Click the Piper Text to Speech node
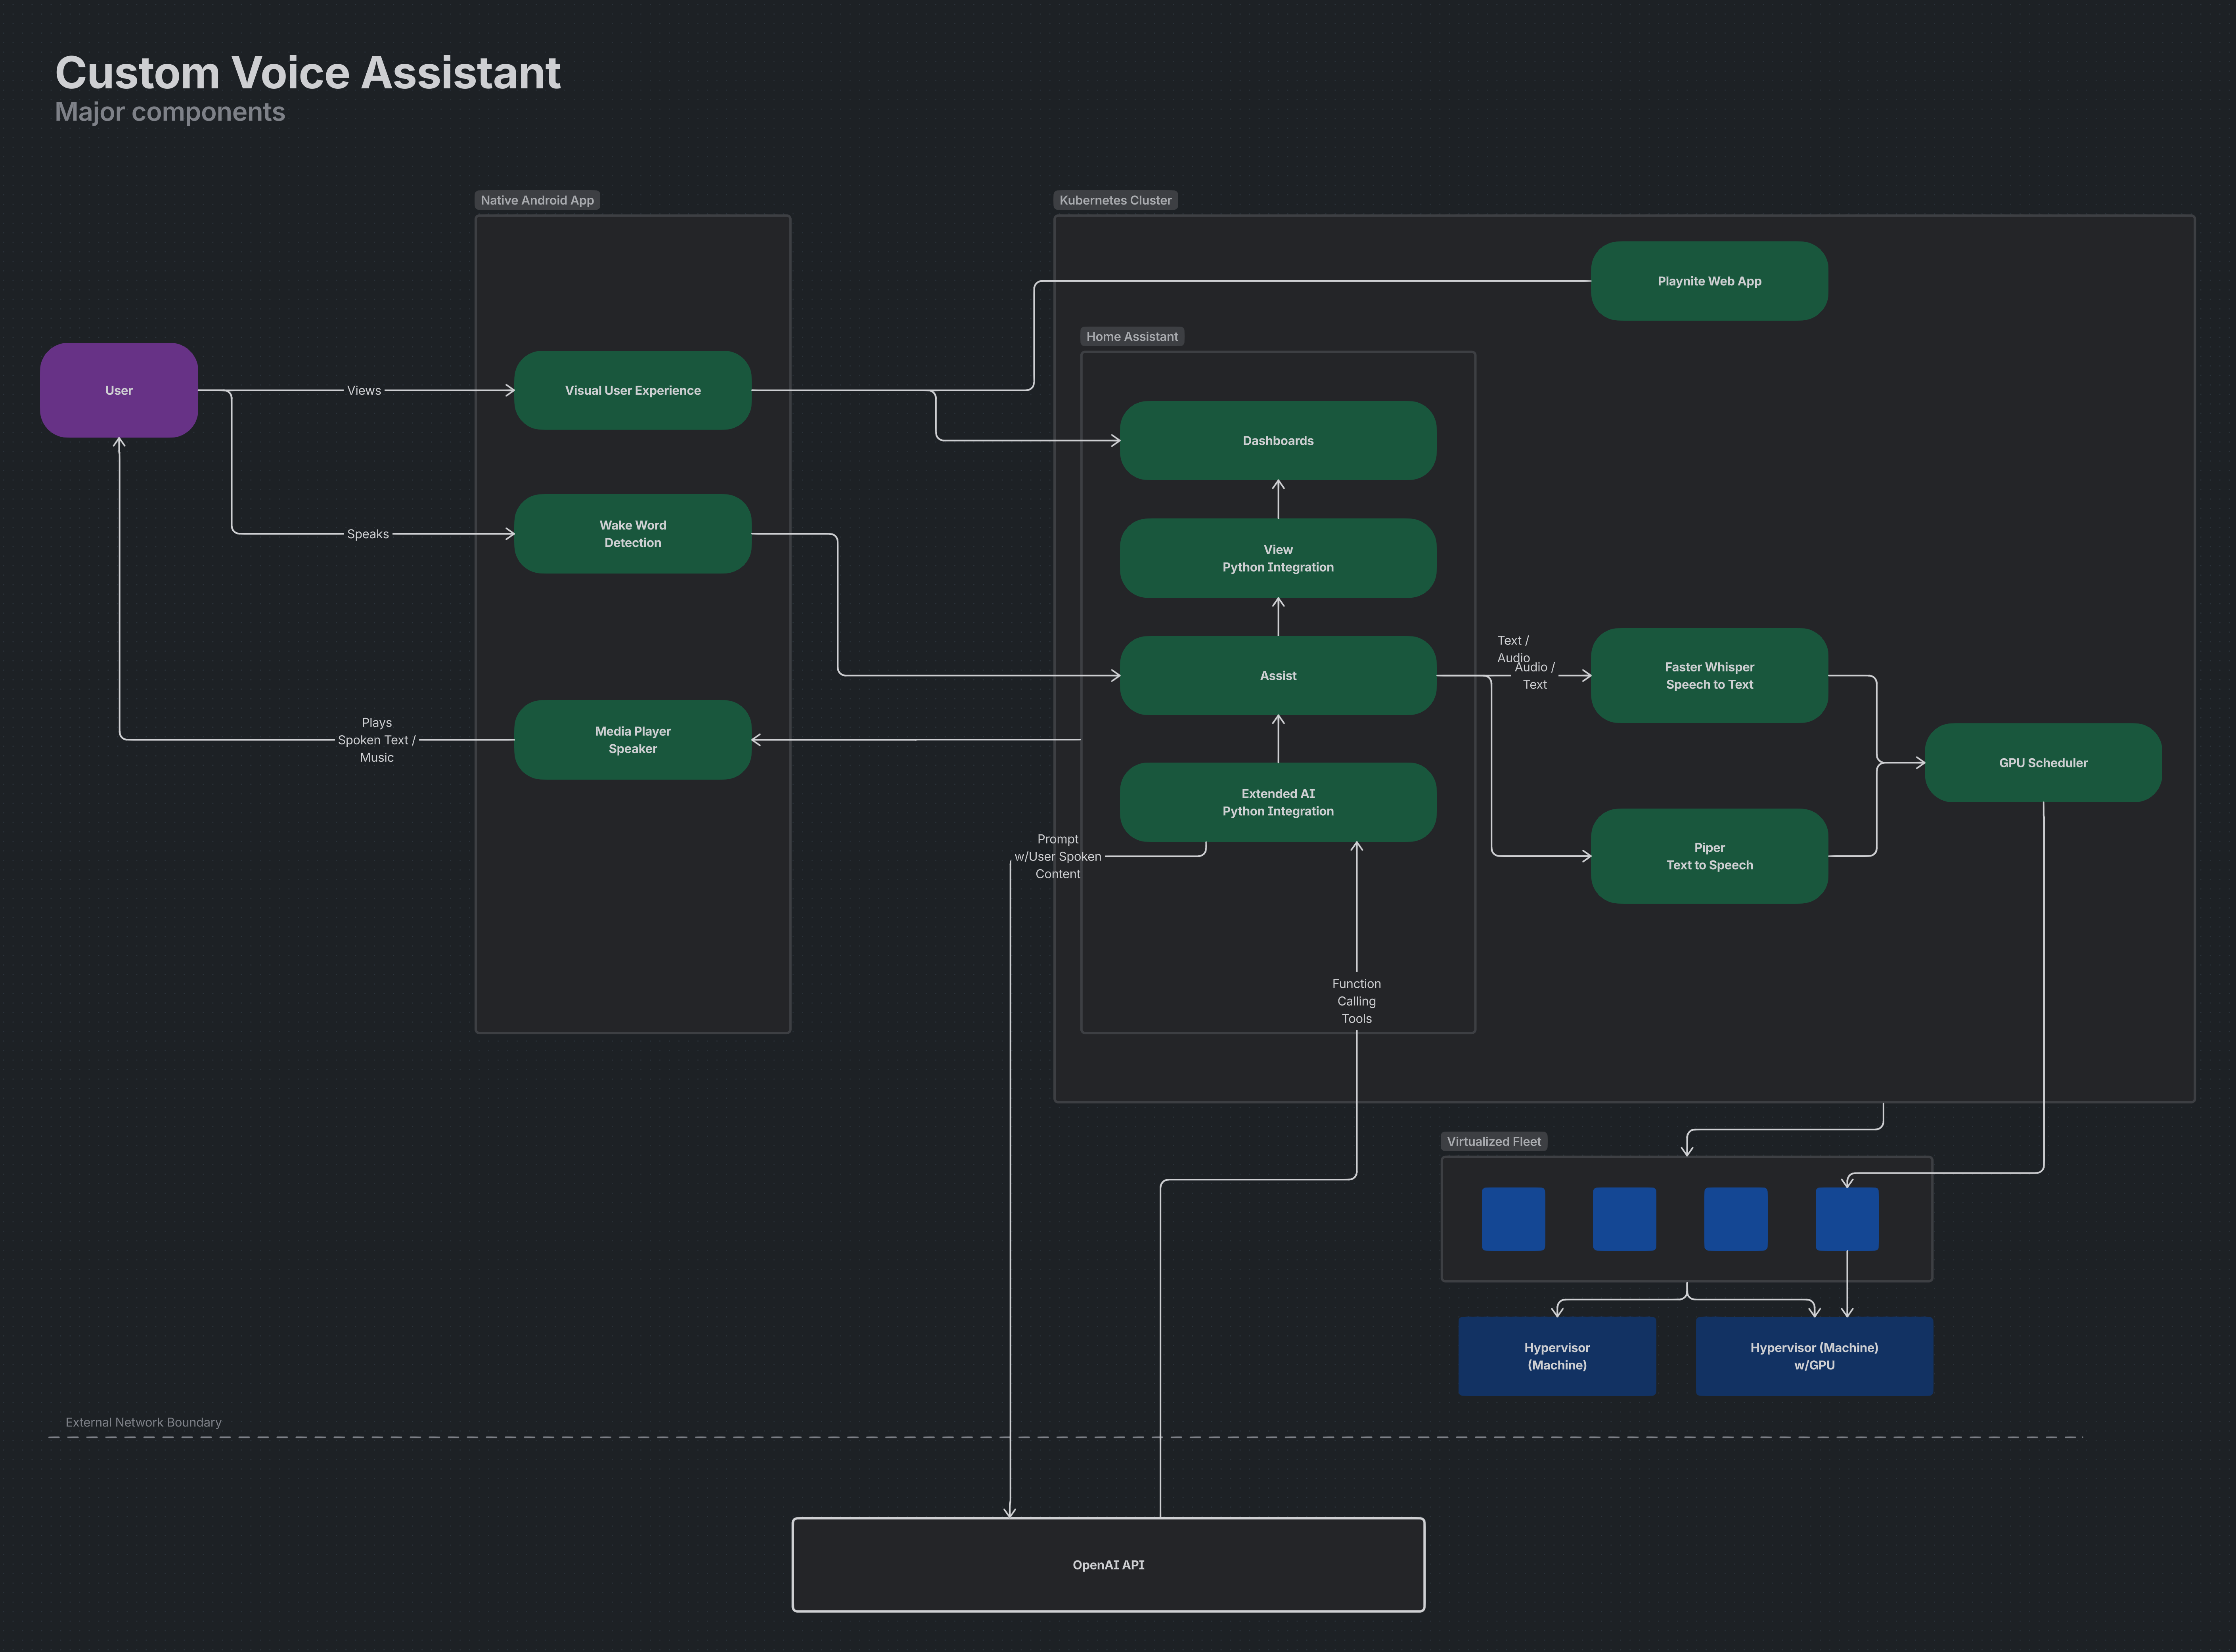2236x1652 pixels. [x=1709, y=856]
